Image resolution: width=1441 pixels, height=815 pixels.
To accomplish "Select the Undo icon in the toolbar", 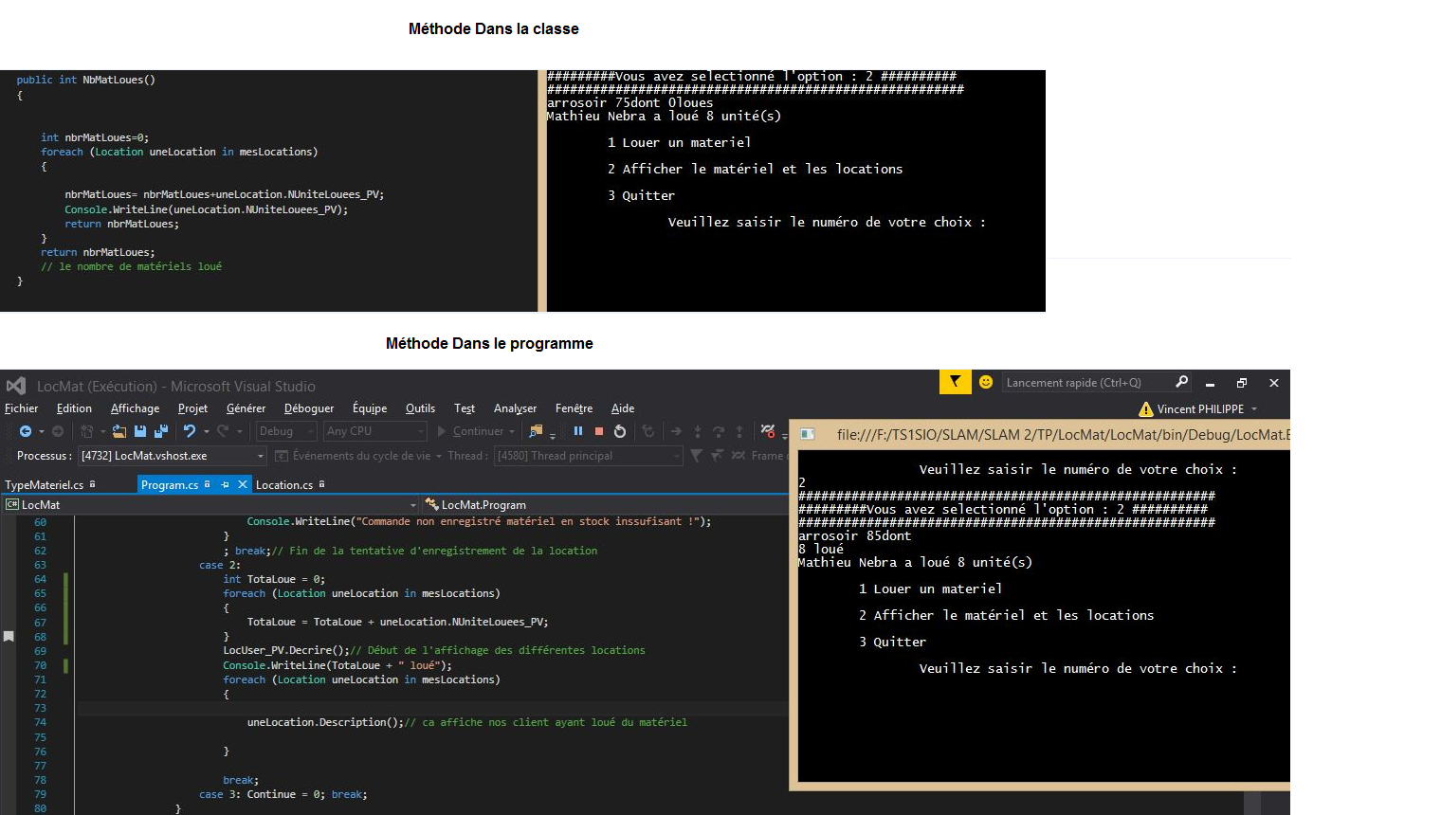I will (x=191, y=431).
